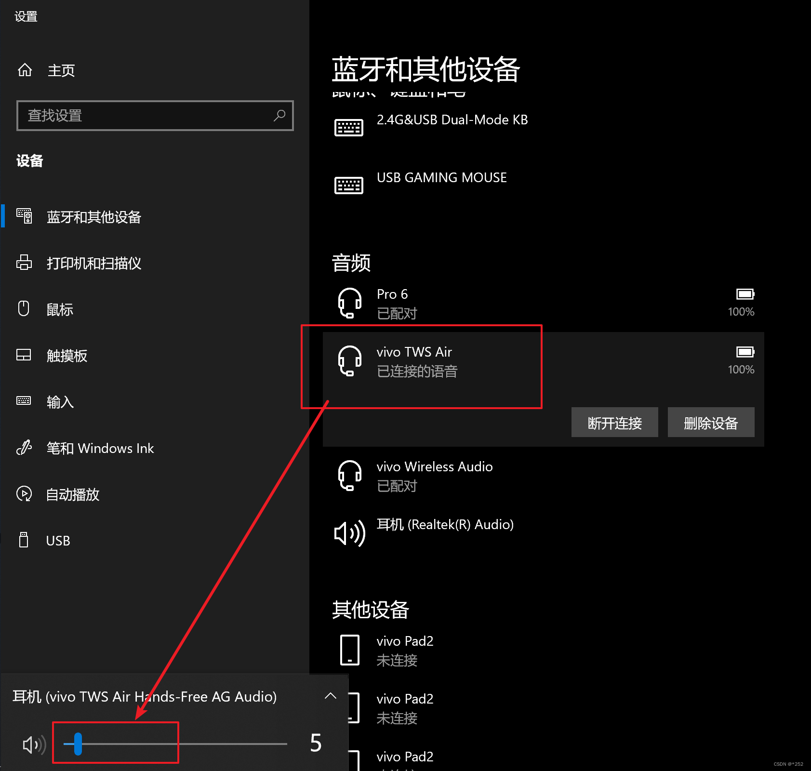
Task: Click the 其他设备 section heading
Action: [x=371, y=610]
